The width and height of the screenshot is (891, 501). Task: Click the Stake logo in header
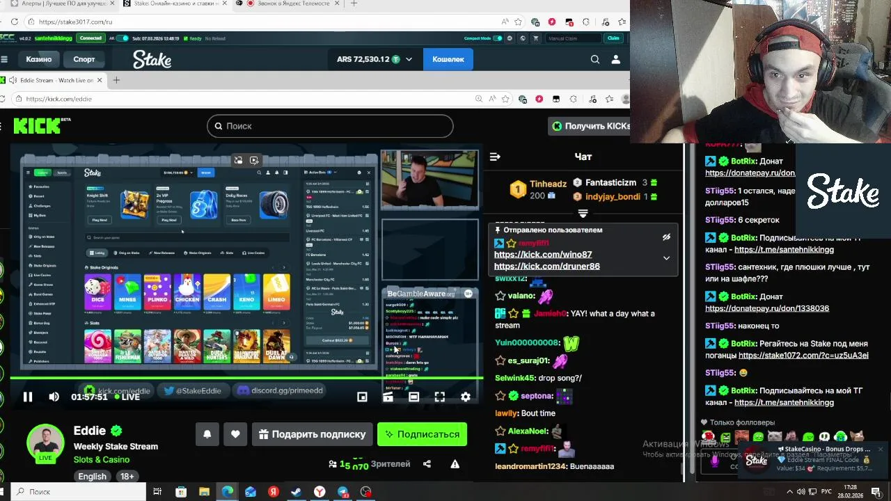pos(152,60)
